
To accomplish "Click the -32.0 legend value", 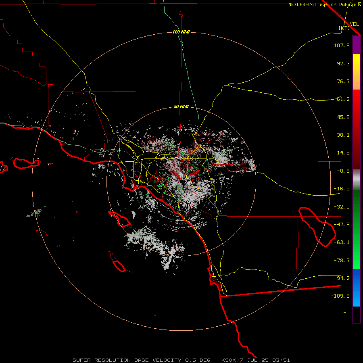I will [x=342, y=207].
